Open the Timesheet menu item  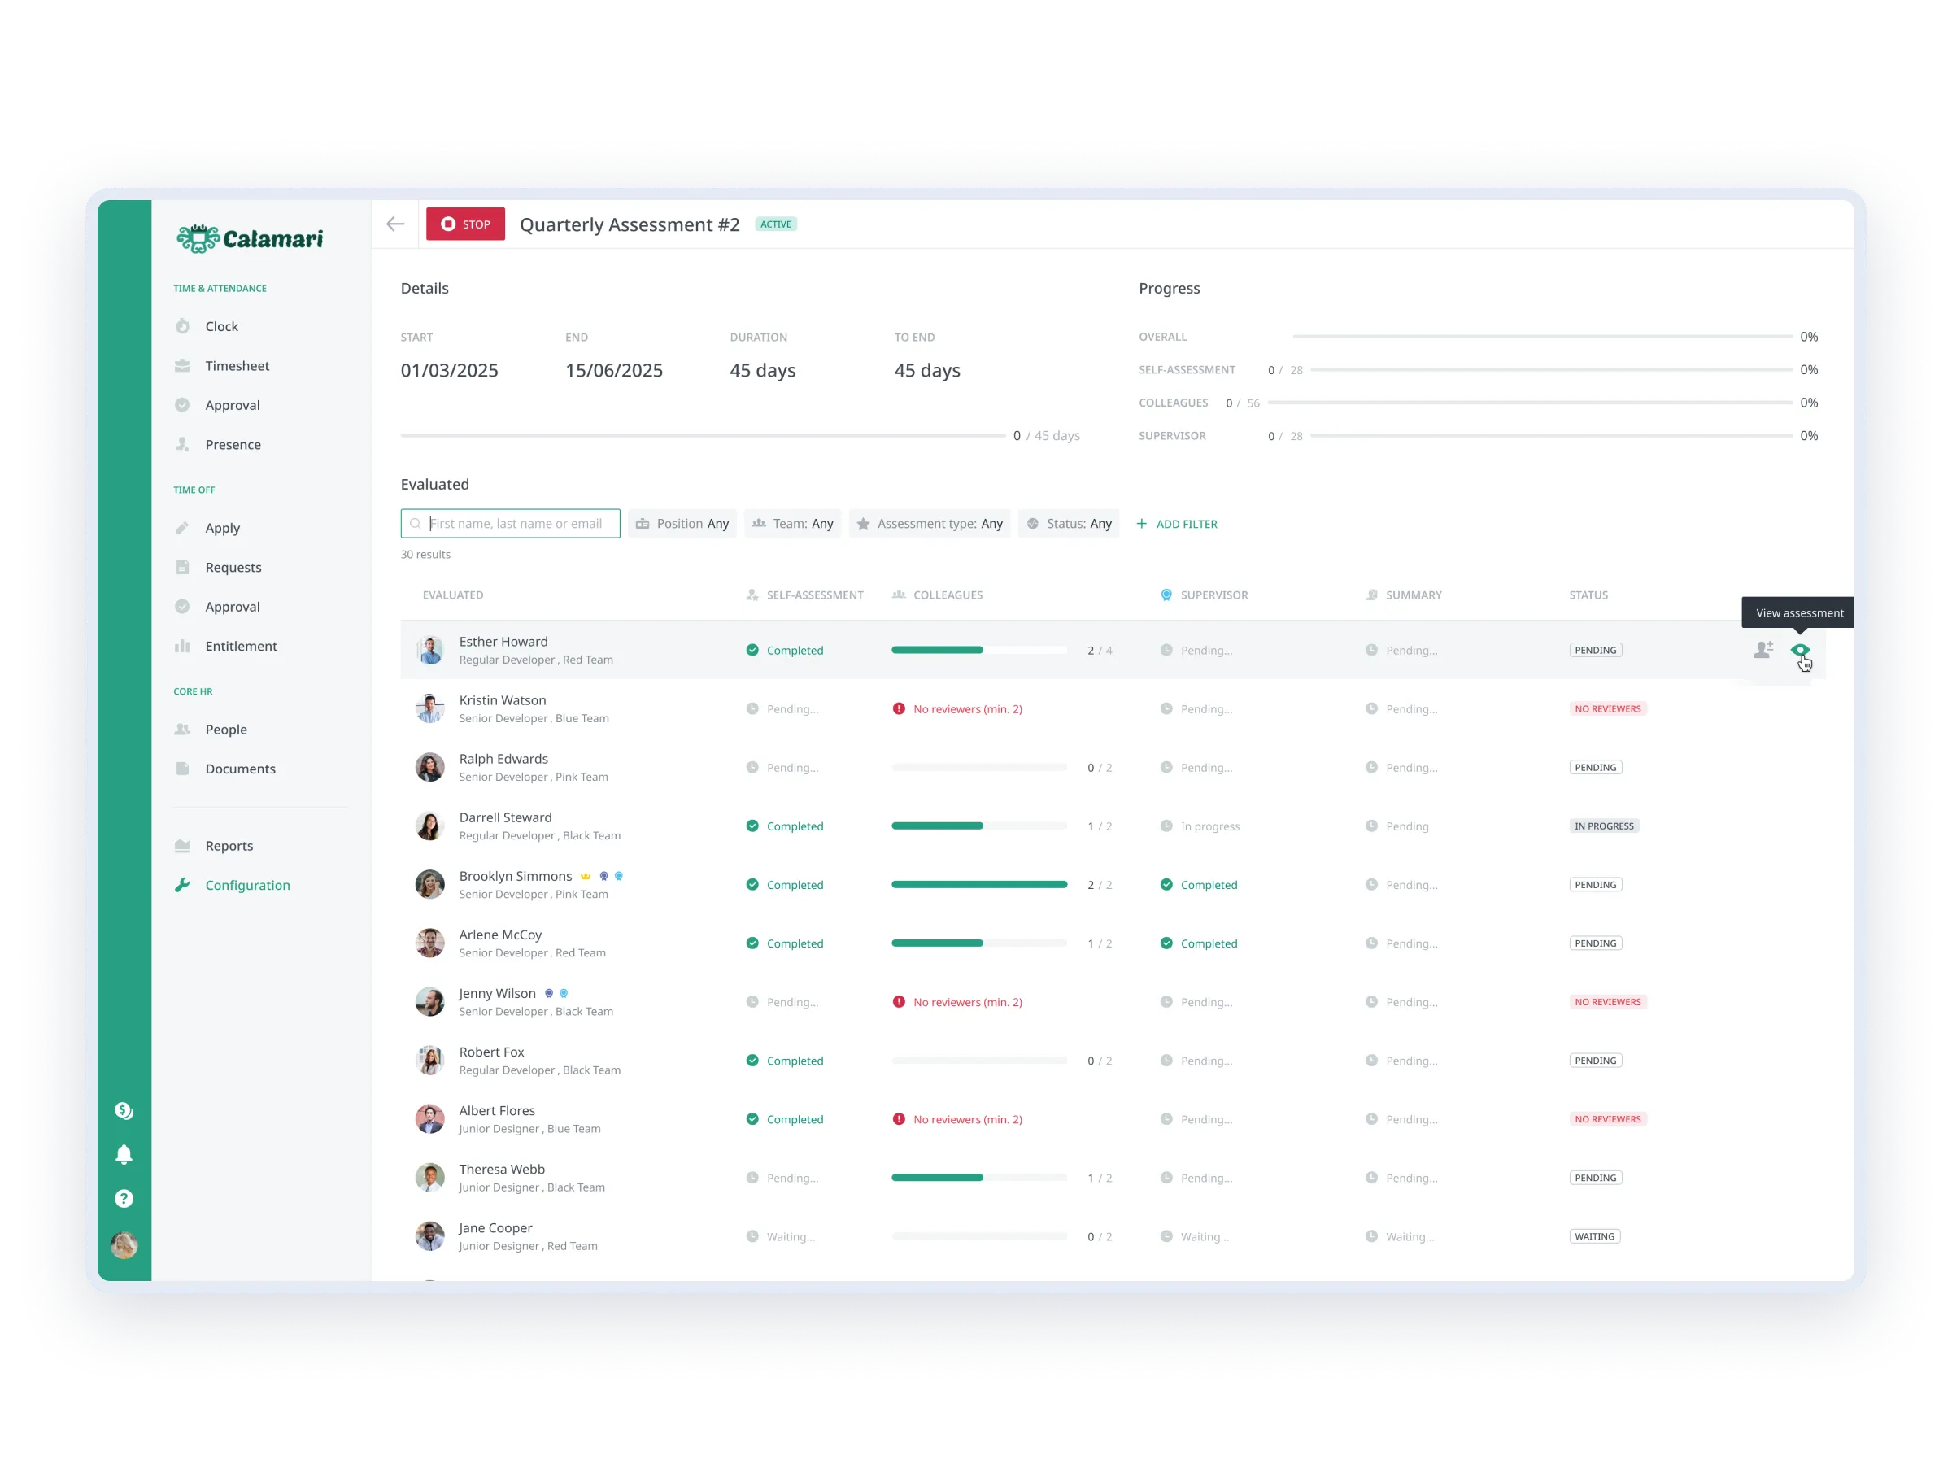(237, 365)
